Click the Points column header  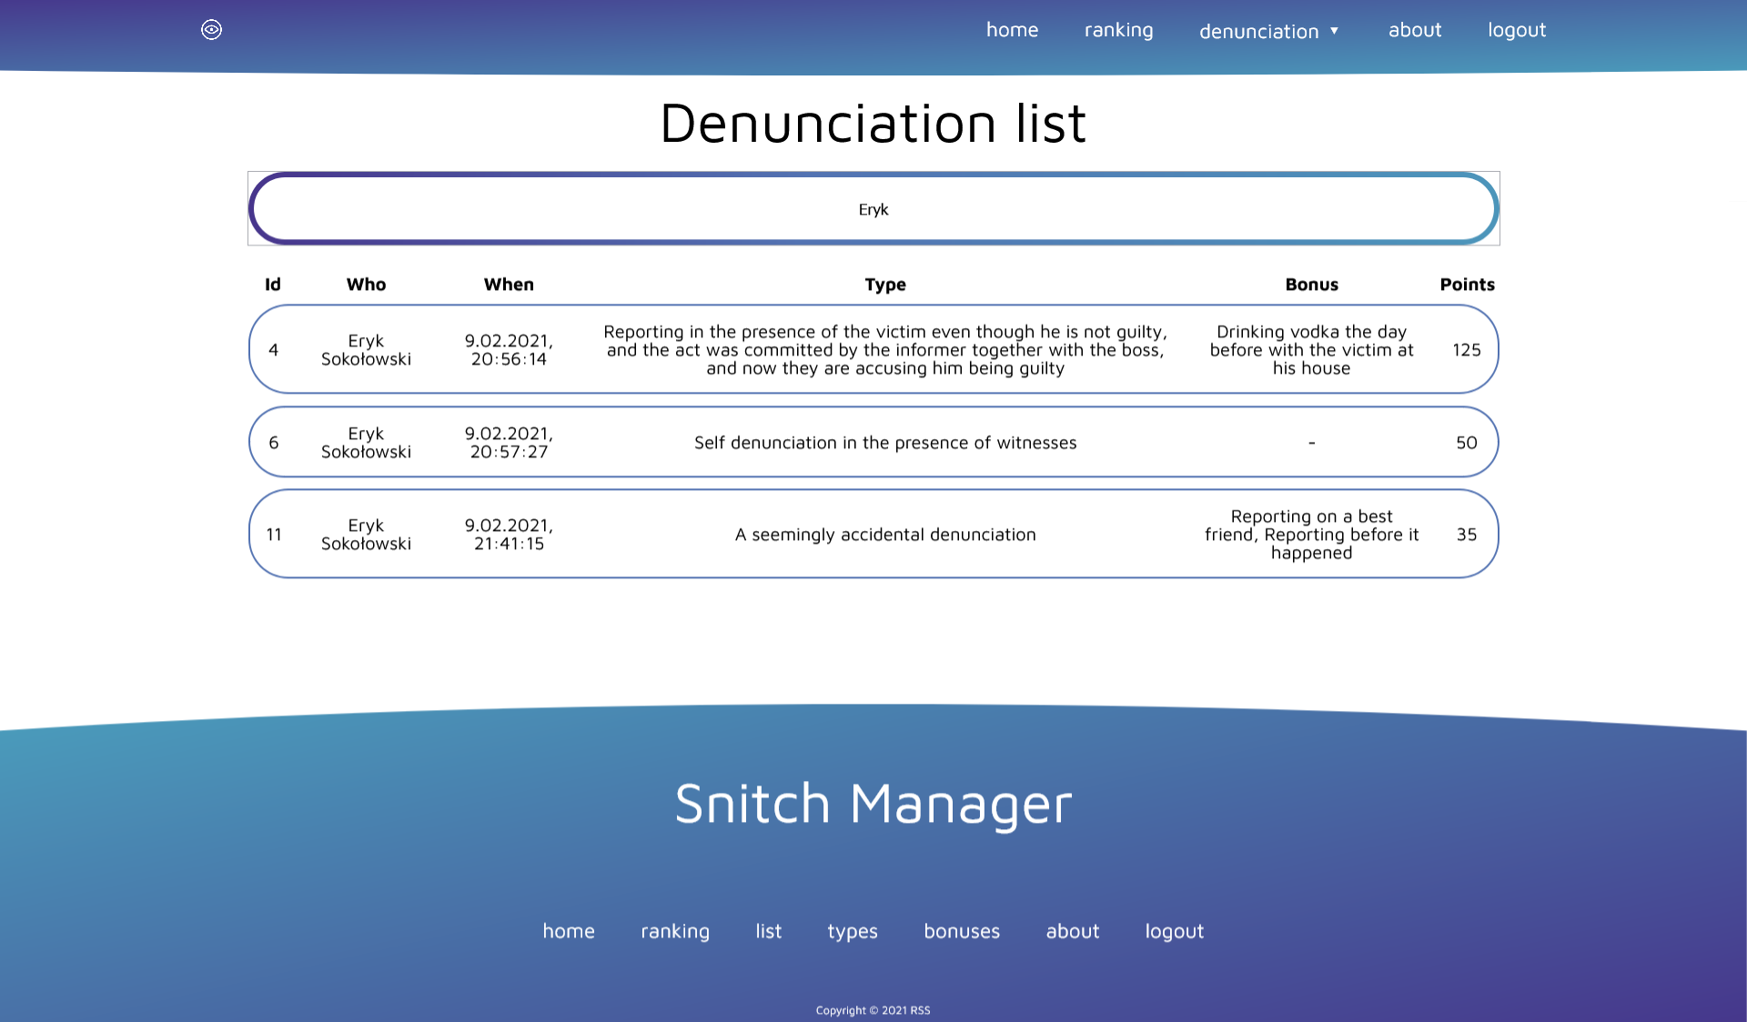pyautogui.click(x=1467, y=285)
